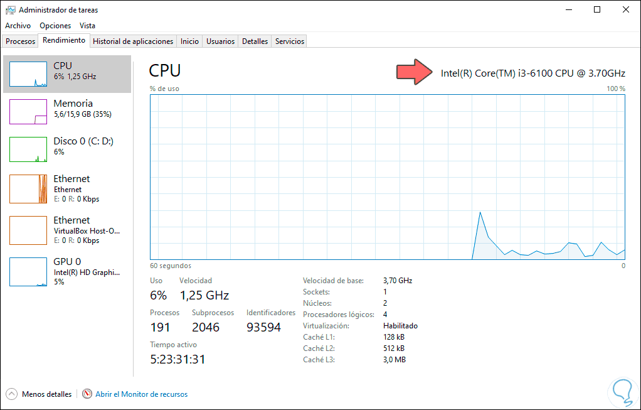Click the Procesadores lógicos label
This screenshot has width=641, height=410.
point(339,315)
